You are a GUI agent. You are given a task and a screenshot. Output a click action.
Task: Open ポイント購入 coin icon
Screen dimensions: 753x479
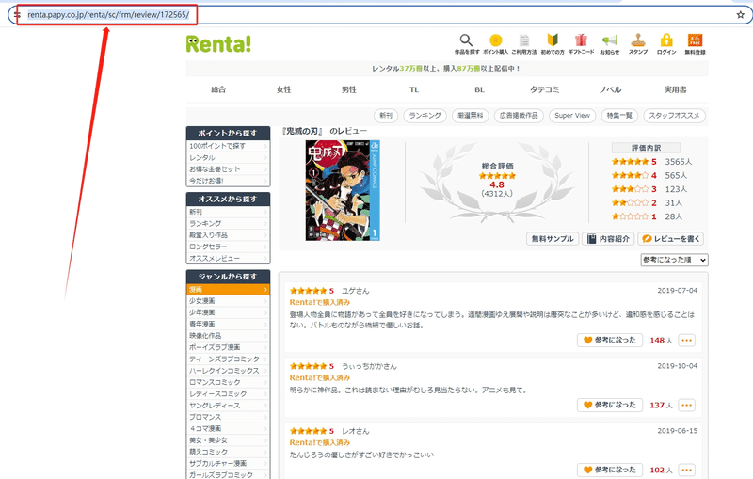[496, 40]
